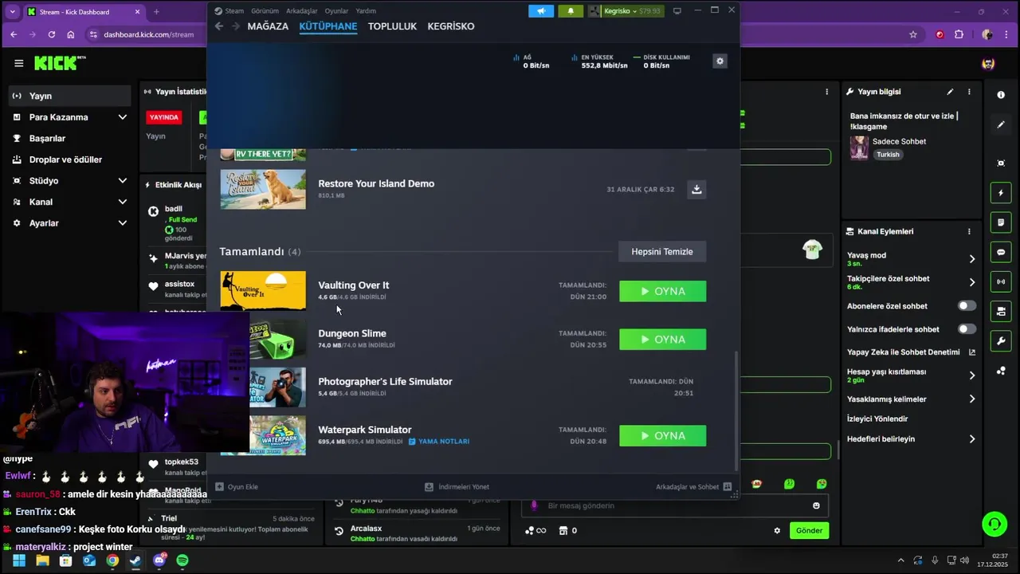Image resolution: width=1020 pixels, height=574 pixels.
Task: Open YAMA NOTLARI link for Waterpark Simulator
Action: coord(439,442)
